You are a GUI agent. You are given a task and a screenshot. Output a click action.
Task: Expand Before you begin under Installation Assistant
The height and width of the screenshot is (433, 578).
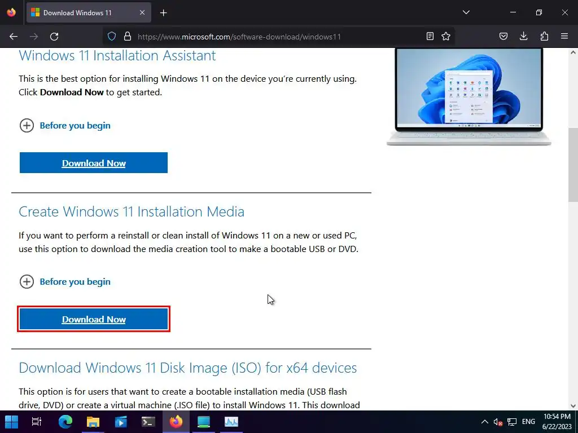65,126
